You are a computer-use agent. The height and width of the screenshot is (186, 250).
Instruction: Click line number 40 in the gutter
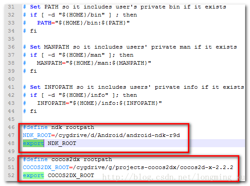pyautogui.click(x=11, y=79)
